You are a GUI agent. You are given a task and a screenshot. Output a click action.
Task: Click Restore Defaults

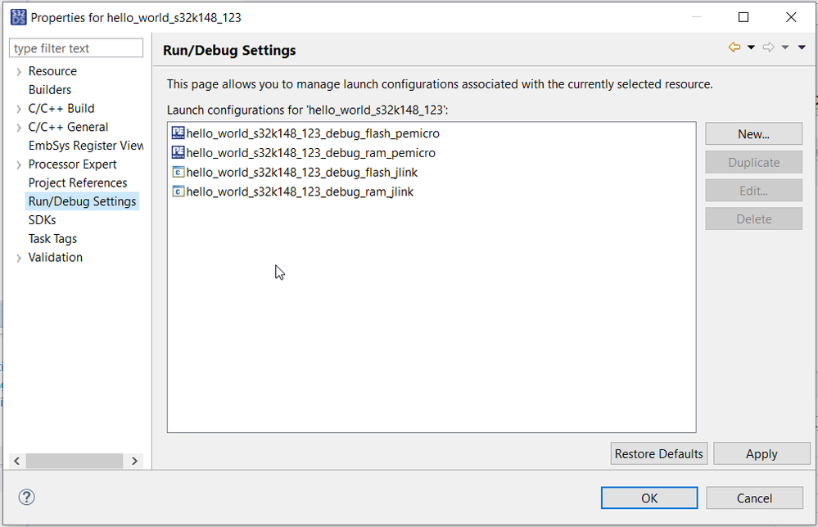pyautogui.click(x=658, y=453)
